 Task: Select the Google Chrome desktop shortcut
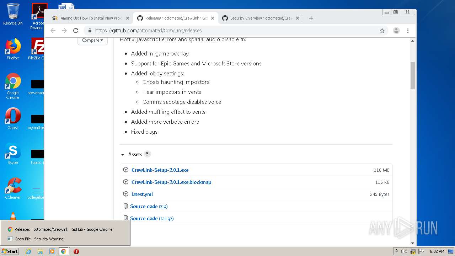pyautogui.click(x=13, y=86)
